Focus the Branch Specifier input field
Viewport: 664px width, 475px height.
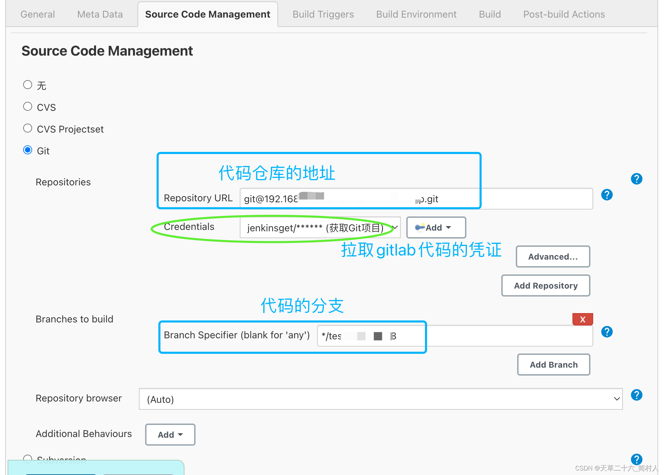(x=455, y=336)
